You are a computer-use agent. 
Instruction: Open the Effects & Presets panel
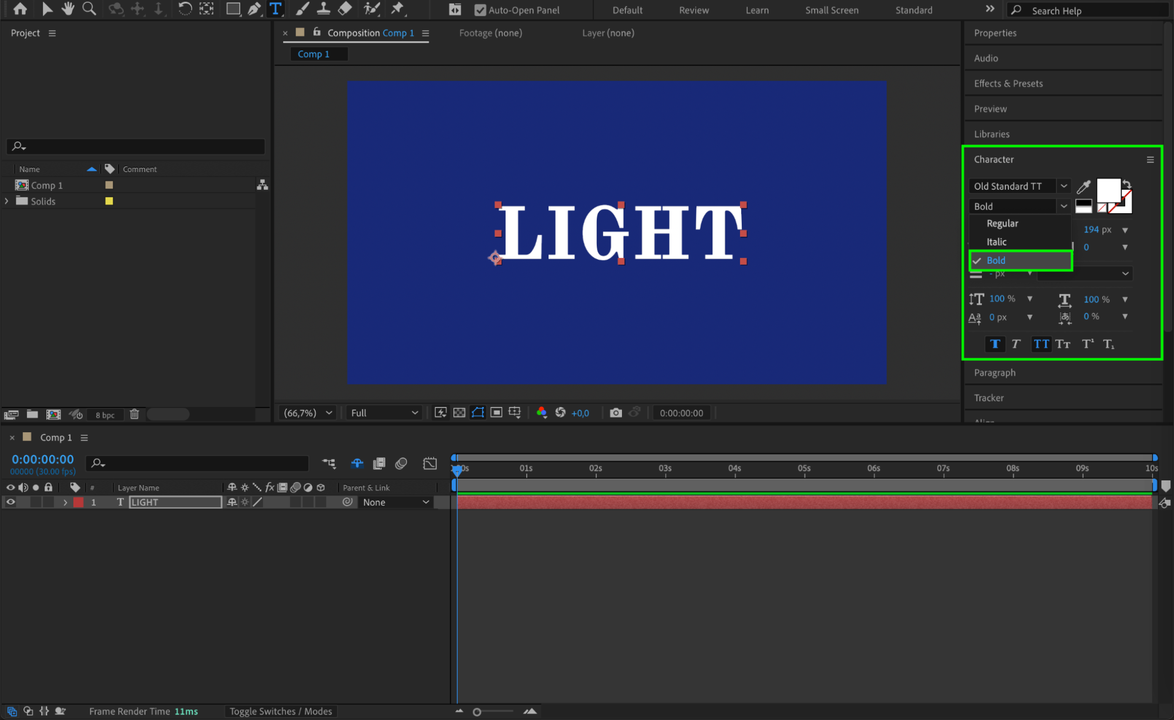(x=1008, y=83)
